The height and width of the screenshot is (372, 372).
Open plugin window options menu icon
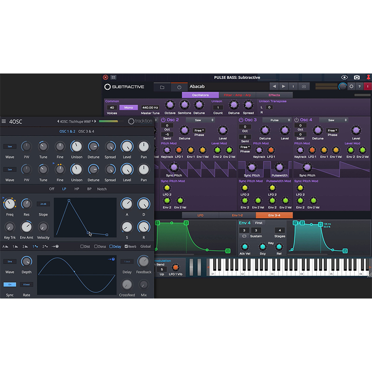tap(113, 77)
